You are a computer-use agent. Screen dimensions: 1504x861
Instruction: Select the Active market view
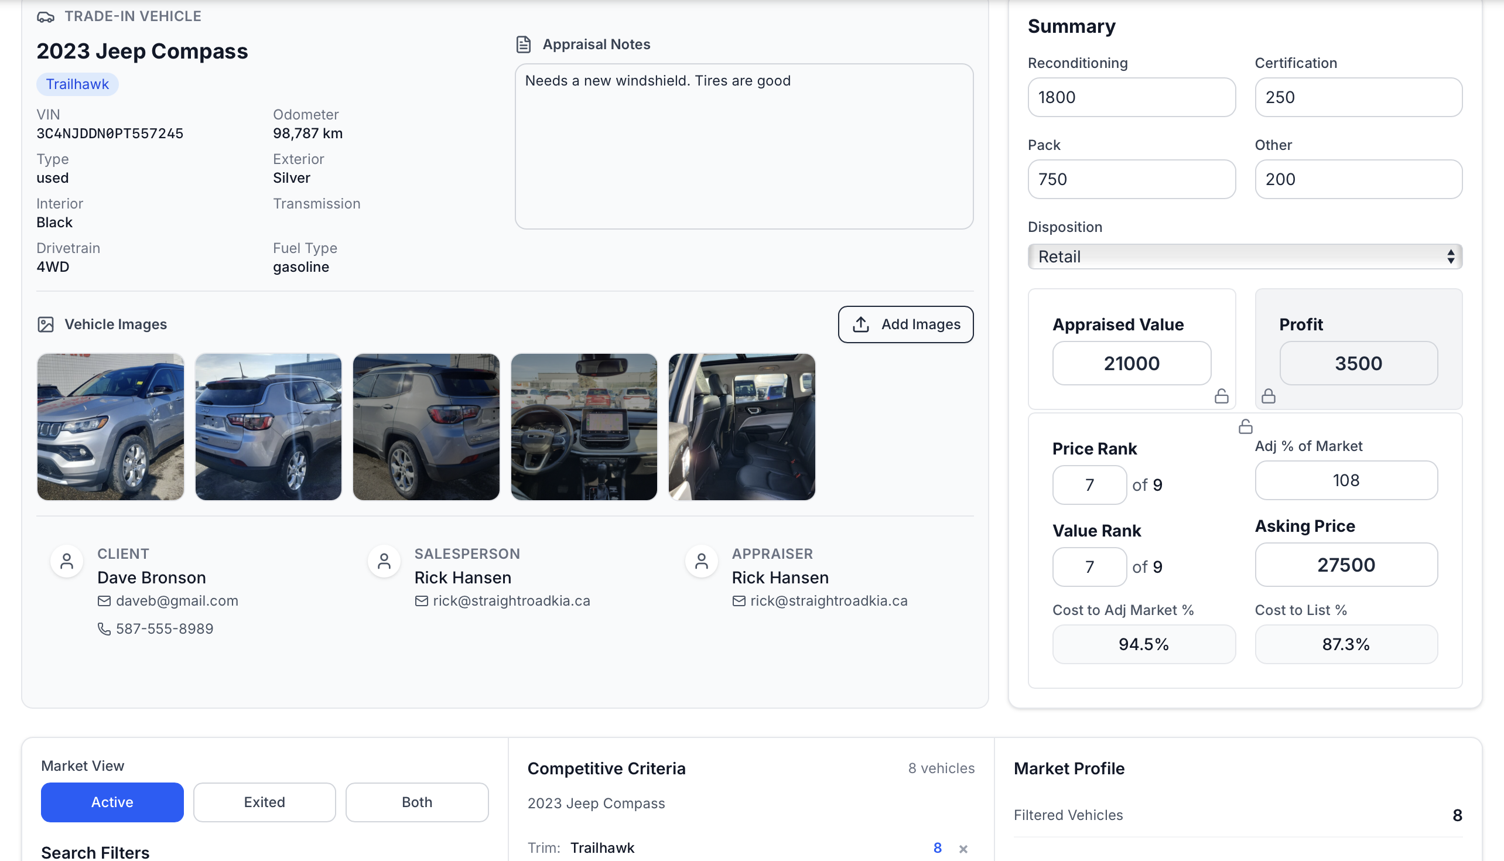click(x=112, y=802)
